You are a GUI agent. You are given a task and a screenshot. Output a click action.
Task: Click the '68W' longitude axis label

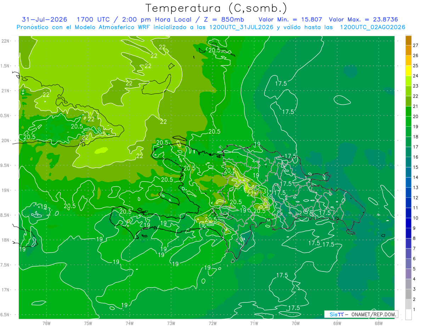point(379,323)
